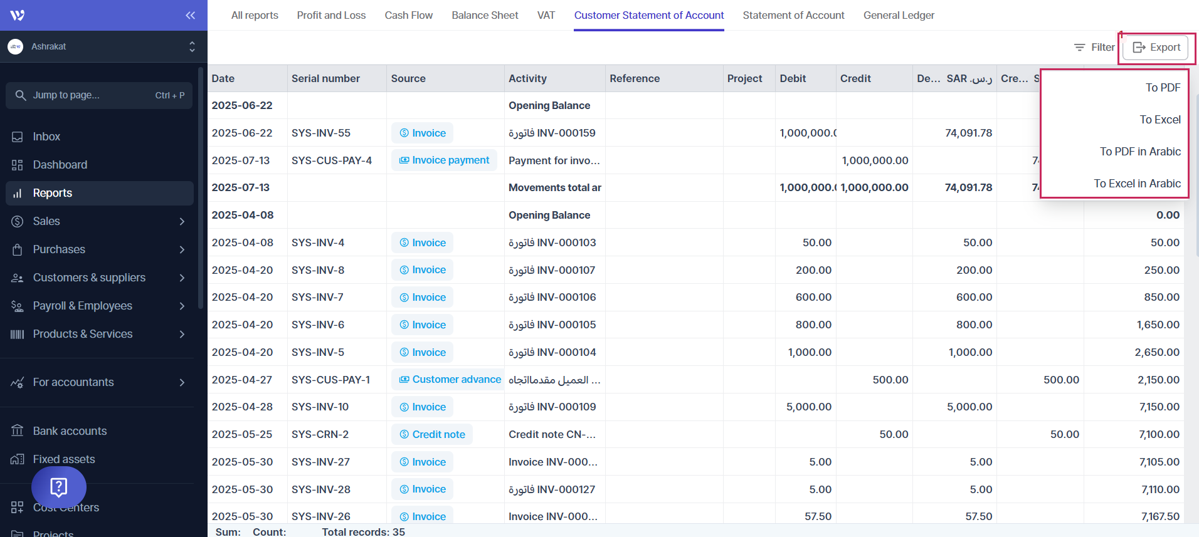Expand the Purchases submenu arrow
Image resolution: width=1199 pixels, height=537 pixels.
point(182,249)
